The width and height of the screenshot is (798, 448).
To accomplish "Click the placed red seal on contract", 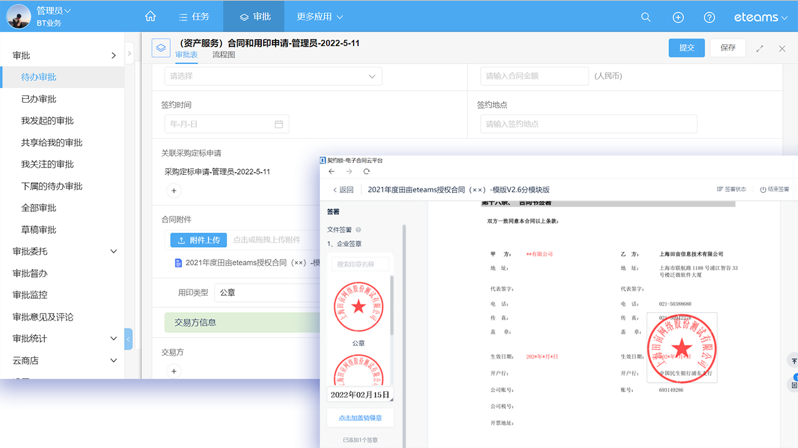I will click(682, 347).
